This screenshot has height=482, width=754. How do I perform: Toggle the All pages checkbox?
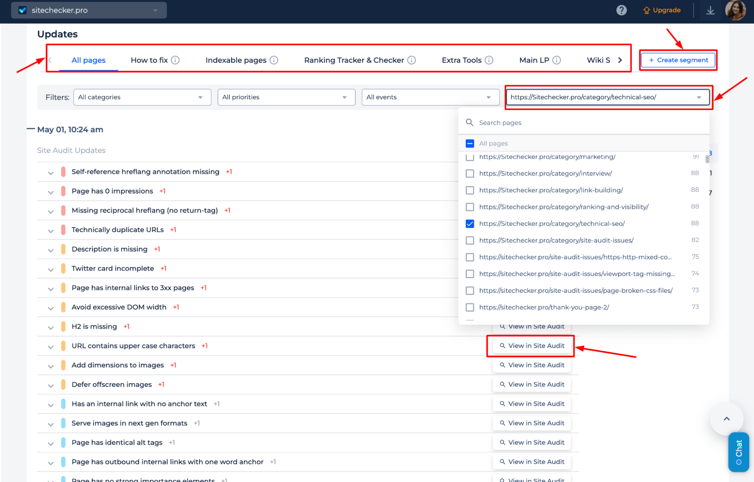click(x=470, y=144)
